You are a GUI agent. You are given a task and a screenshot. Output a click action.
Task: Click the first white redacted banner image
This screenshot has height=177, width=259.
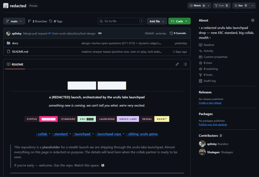[x=82, y=85]
